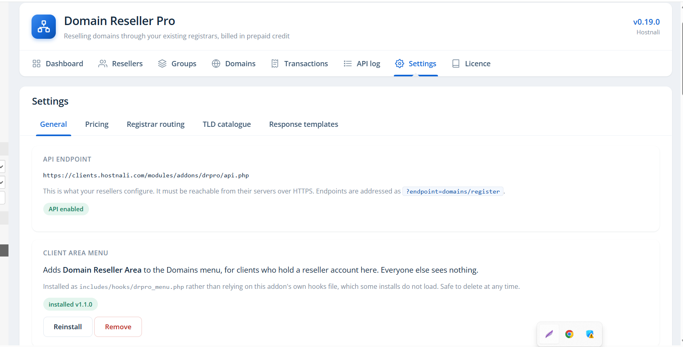Click the v0.19.0 version number
This screenshot has height=347, width=683.
tap(646, 22)
